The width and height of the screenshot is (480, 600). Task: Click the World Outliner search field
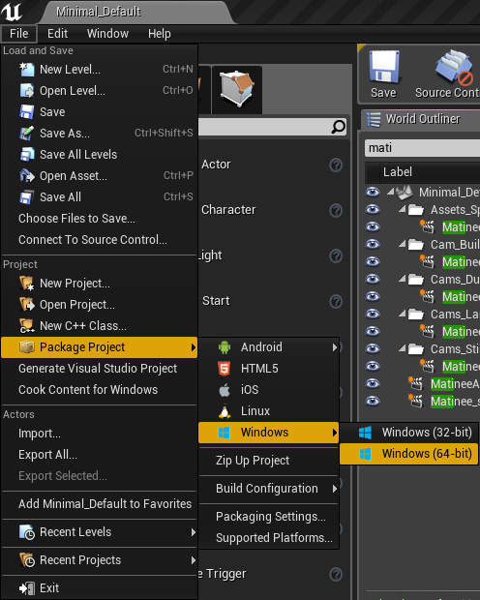(x=423, y=148)
